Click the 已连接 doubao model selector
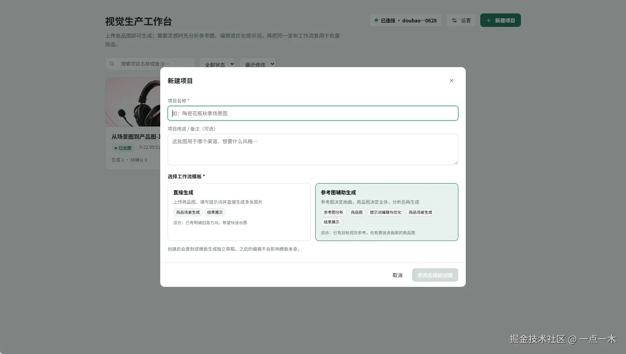The width and height of the screenshot is (626, 354). (x=405, y=21)
